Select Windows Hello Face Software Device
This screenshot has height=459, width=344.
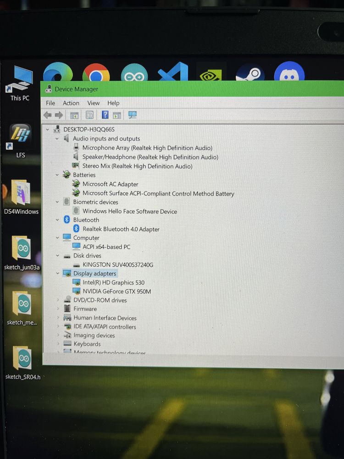pos(130,211)
